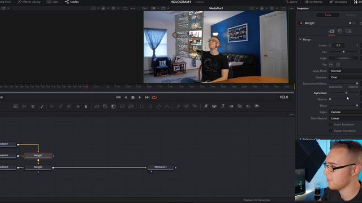Open the Apply Mode dropdown set to Normal
Viewport: 362px width, 203px height.
tap(346, 71)
